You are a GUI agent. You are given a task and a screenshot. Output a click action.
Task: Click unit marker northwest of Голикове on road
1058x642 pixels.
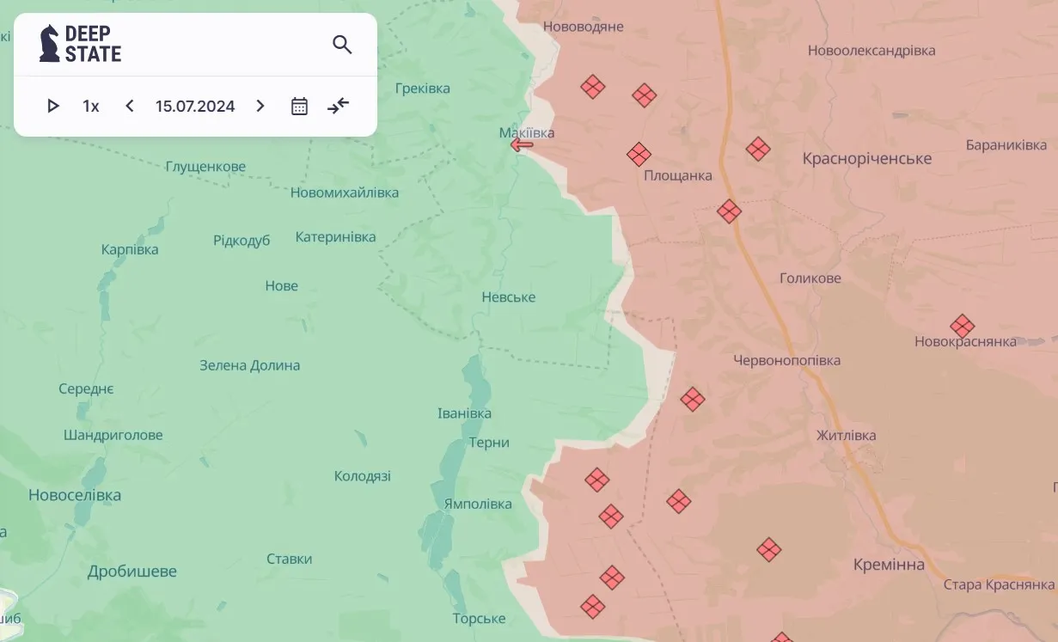point(729,211)
